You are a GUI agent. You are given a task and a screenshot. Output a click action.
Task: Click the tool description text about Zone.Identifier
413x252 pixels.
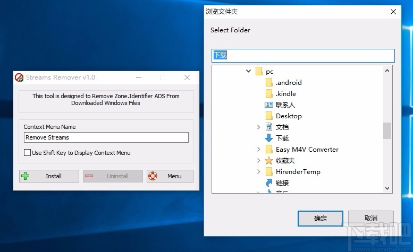coord(106,99)
